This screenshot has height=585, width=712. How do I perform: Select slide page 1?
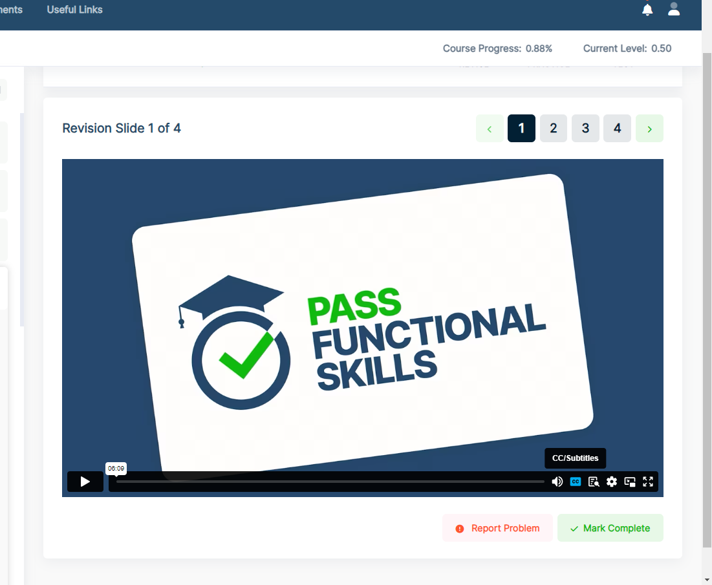[521, 129]
